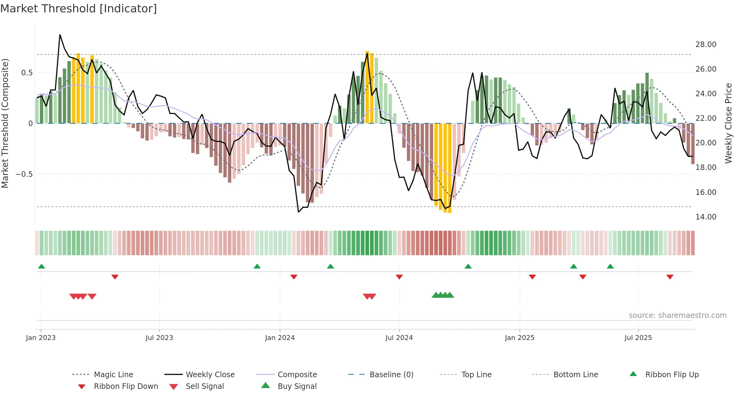Click the ribbon flip down marker just after Jan 2024

294,277
